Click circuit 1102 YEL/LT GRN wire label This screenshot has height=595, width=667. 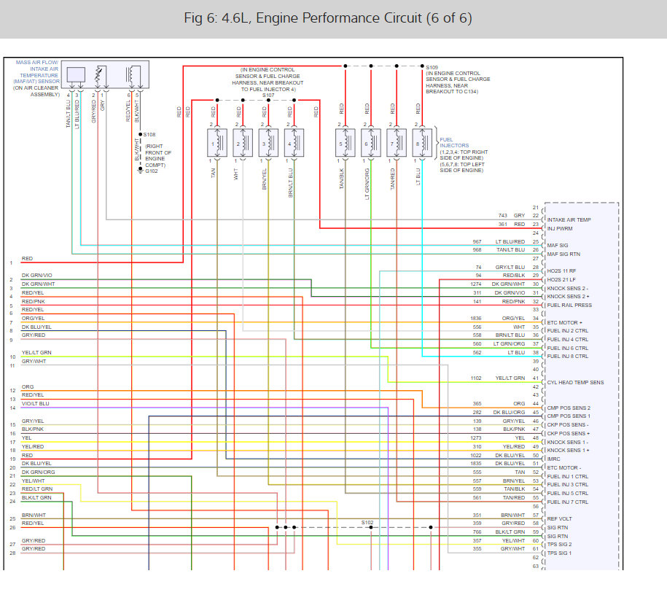(x=498, y=378)
